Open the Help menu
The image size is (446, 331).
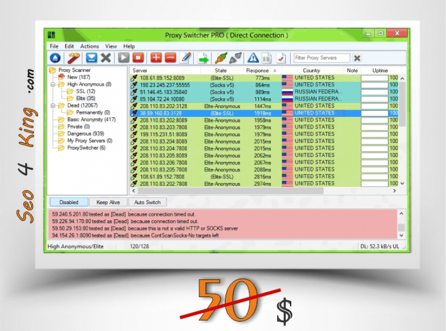129,46
